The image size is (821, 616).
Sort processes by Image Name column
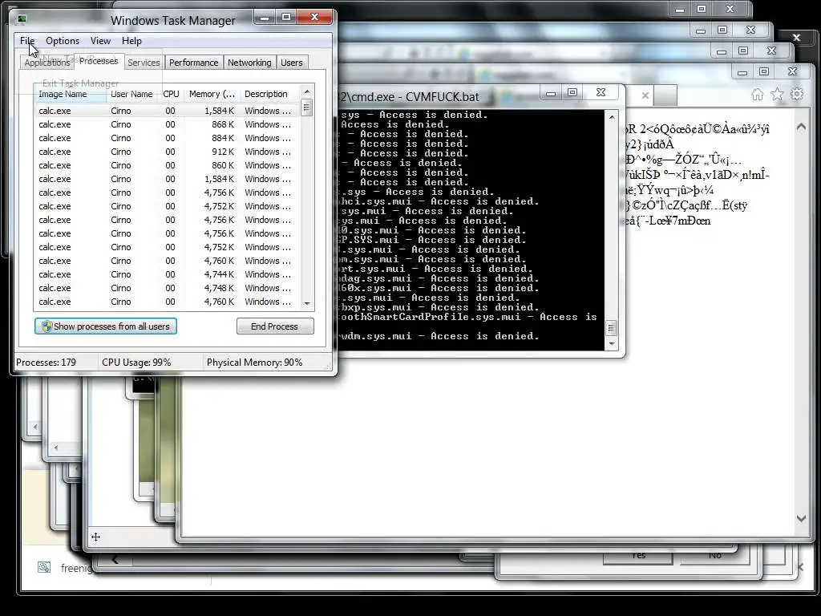coord(70,95)
